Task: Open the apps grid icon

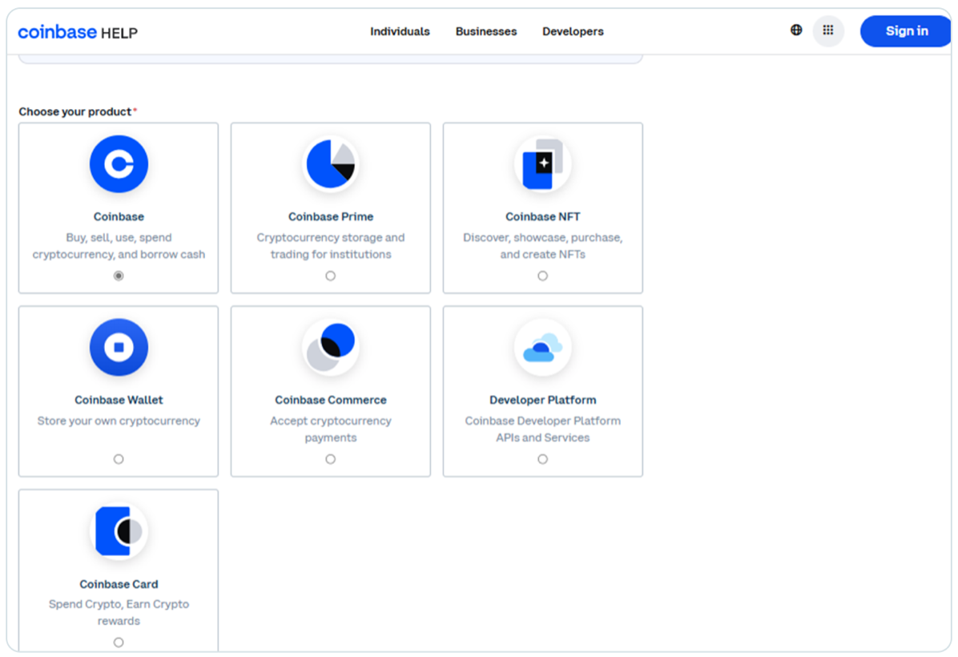Action: click(828, 30)
